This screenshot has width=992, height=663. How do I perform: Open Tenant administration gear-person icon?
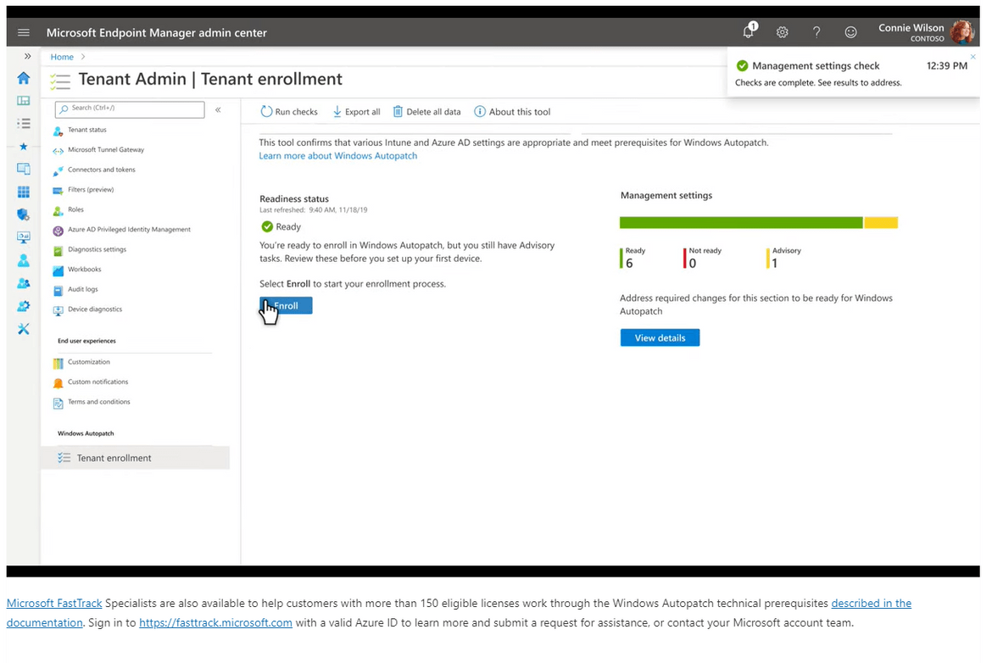point(24,306)
